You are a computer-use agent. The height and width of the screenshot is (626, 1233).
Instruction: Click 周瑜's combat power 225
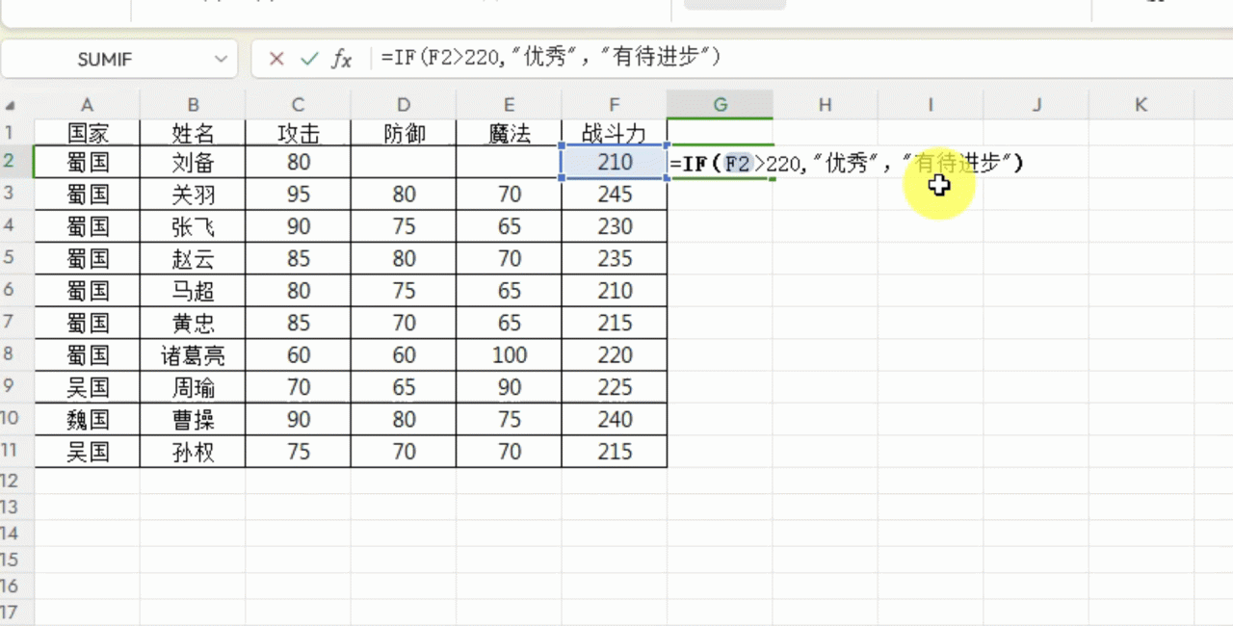pos(614,387)
